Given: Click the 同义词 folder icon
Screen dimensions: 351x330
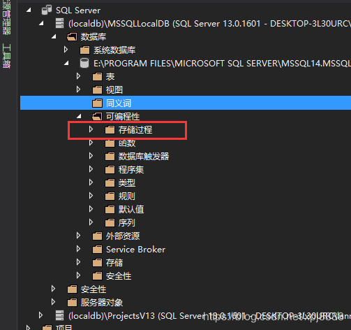Looking at the screenshot, I should click(97, 103).
